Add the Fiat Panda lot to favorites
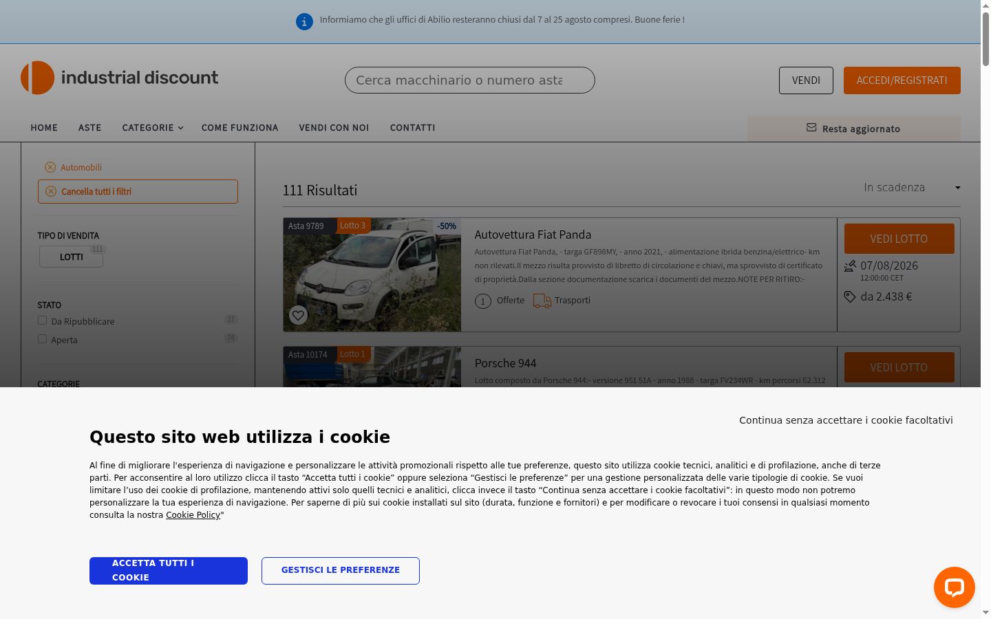This screenshot has width=991, height=619. click(298, 315)
